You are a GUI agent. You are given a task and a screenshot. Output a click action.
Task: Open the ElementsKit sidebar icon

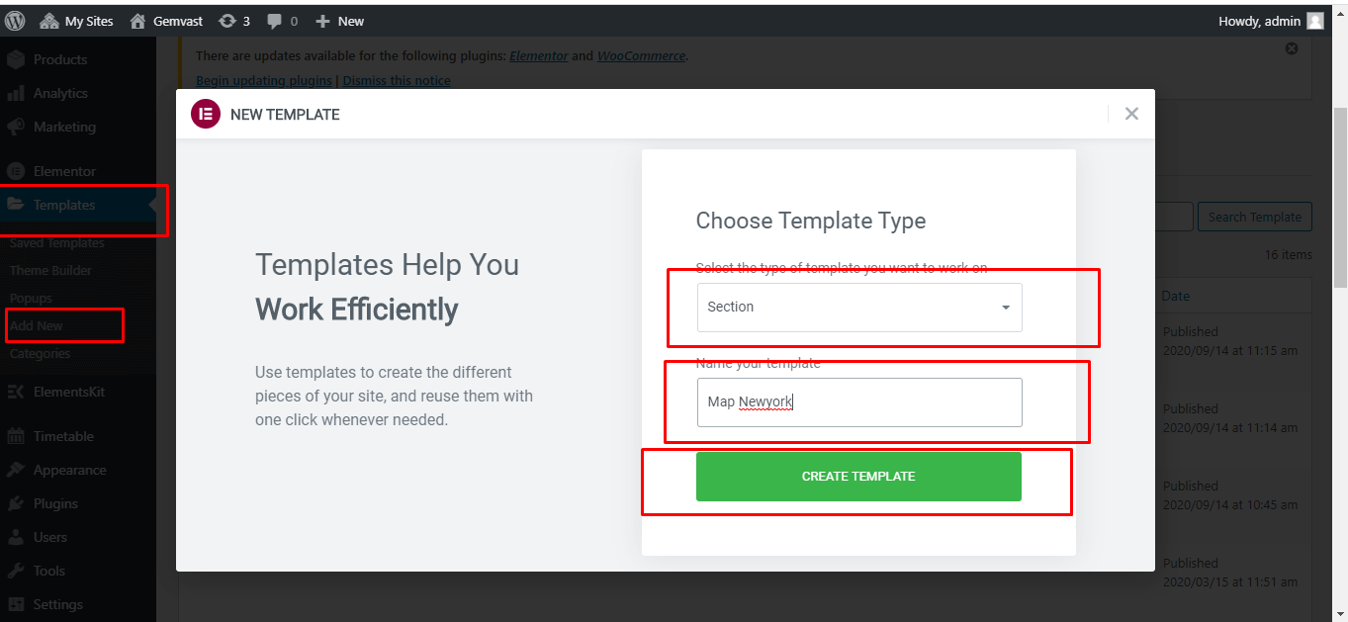point(16,392)
